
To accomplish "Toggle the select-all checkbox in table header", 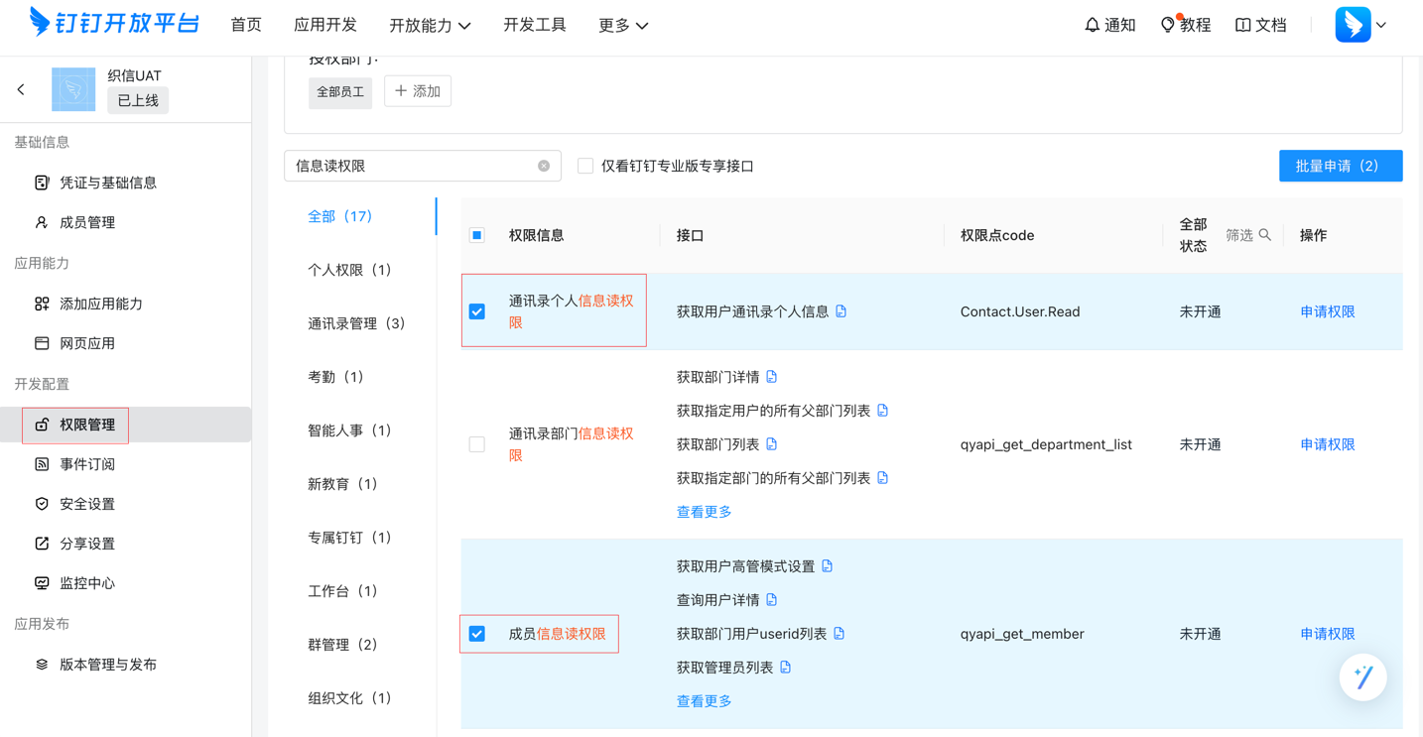I will [x=477, y=235].
